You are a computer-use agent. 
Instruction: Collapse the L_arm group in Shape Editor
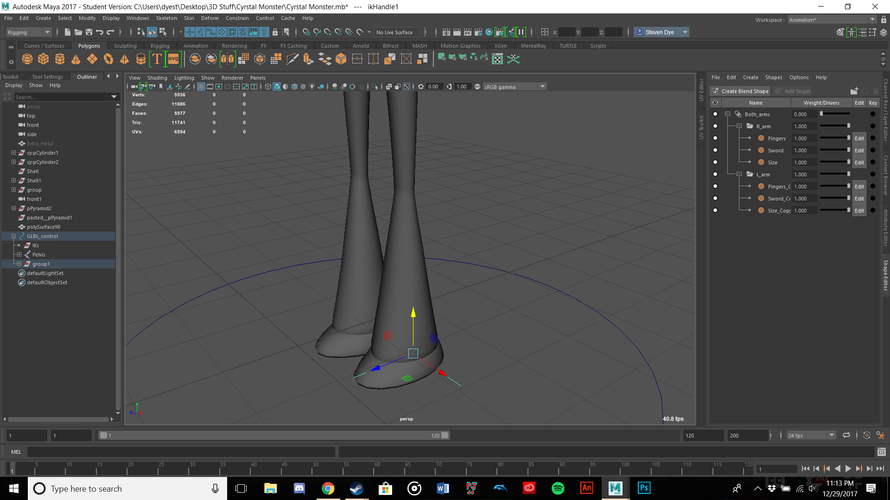739,174
